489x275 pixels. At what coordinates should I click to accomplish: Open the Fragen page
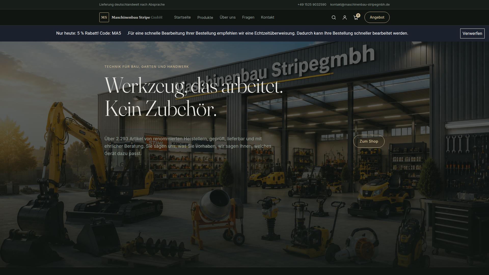248,17
